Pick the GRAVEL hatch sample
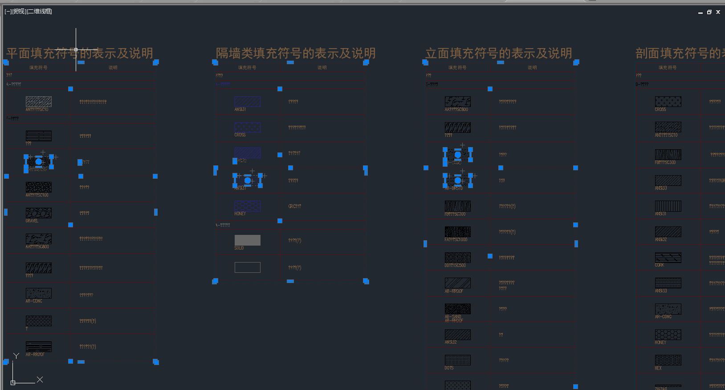The image size is (725, 390). point(39,213)
